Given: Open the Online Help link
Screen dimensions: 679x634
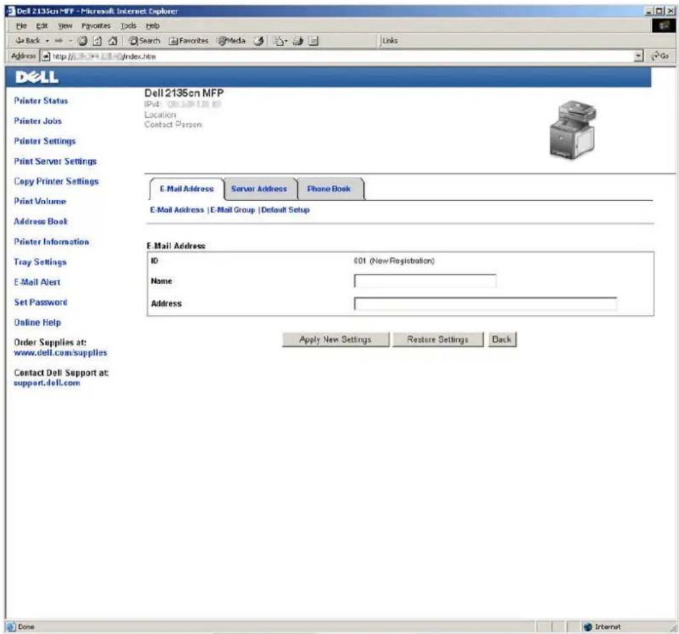Looking at the screenshot, I should tap(37, 322).
